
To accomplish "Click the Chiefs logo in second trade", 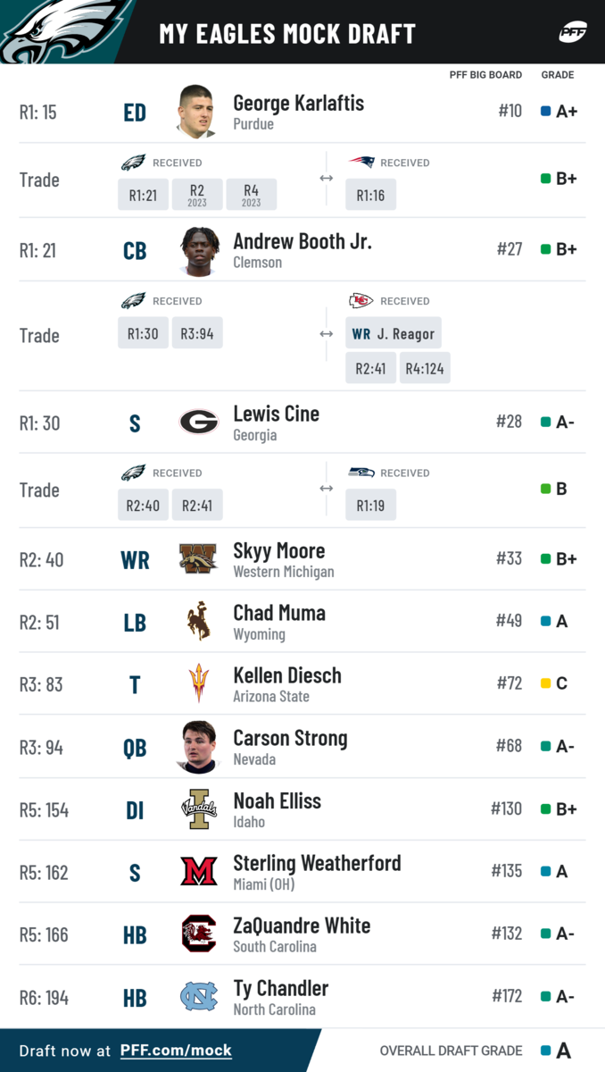I will tap(361, 300).
